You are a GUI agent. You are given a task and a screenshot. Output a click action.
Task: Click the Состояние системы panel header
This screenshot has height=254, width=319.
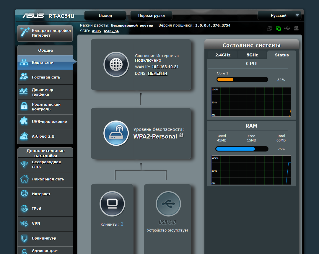point(251,45)
